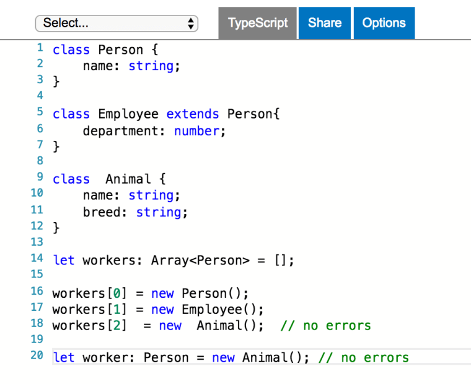The image size is (471, 384).
Task: Place cursor on 'class Person' declaration
Action: (98, 50)
